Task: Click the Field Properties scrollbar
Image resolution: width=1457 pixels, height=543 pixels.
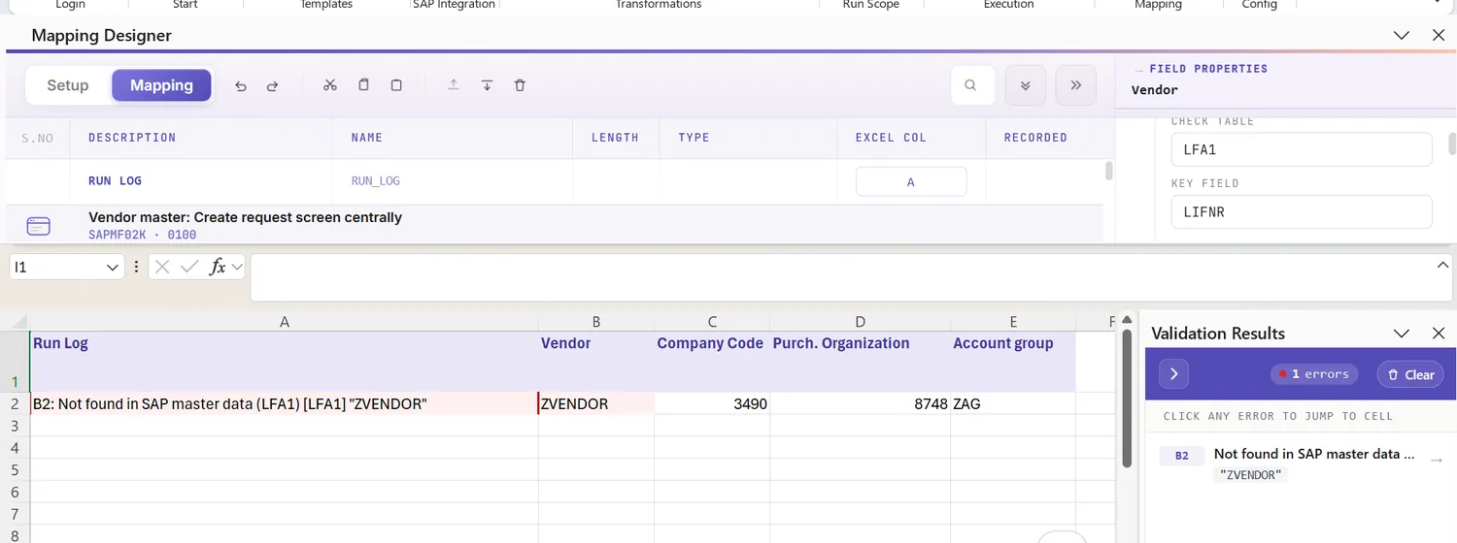Action: (x=1452, y=144)
